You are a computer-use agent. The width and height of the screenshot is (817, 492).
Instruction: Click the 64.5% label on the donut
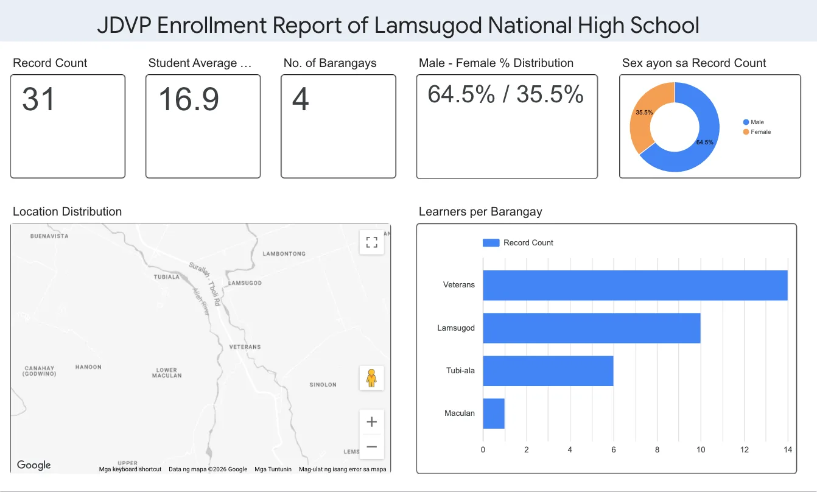tap(704, 142)
